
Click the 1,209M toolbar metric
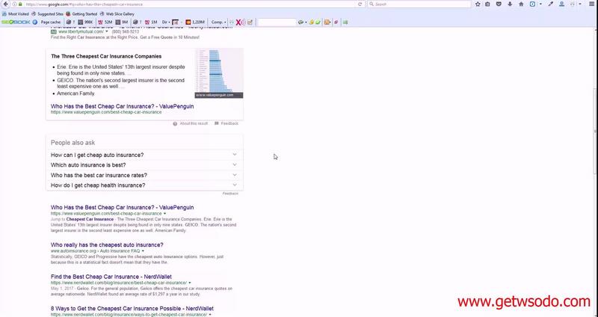click(x=195, y=22)
